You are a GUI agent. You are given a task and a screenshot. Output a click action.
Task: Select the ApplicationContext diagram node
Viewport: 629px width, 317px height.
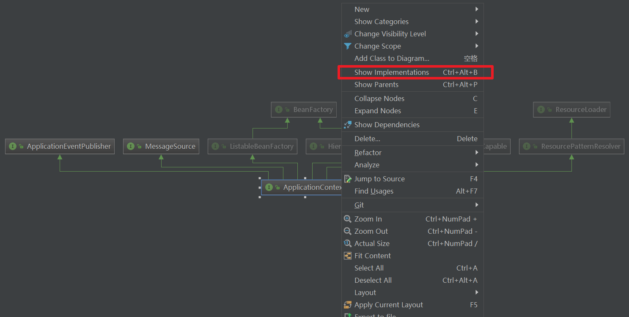coord(302,187)
